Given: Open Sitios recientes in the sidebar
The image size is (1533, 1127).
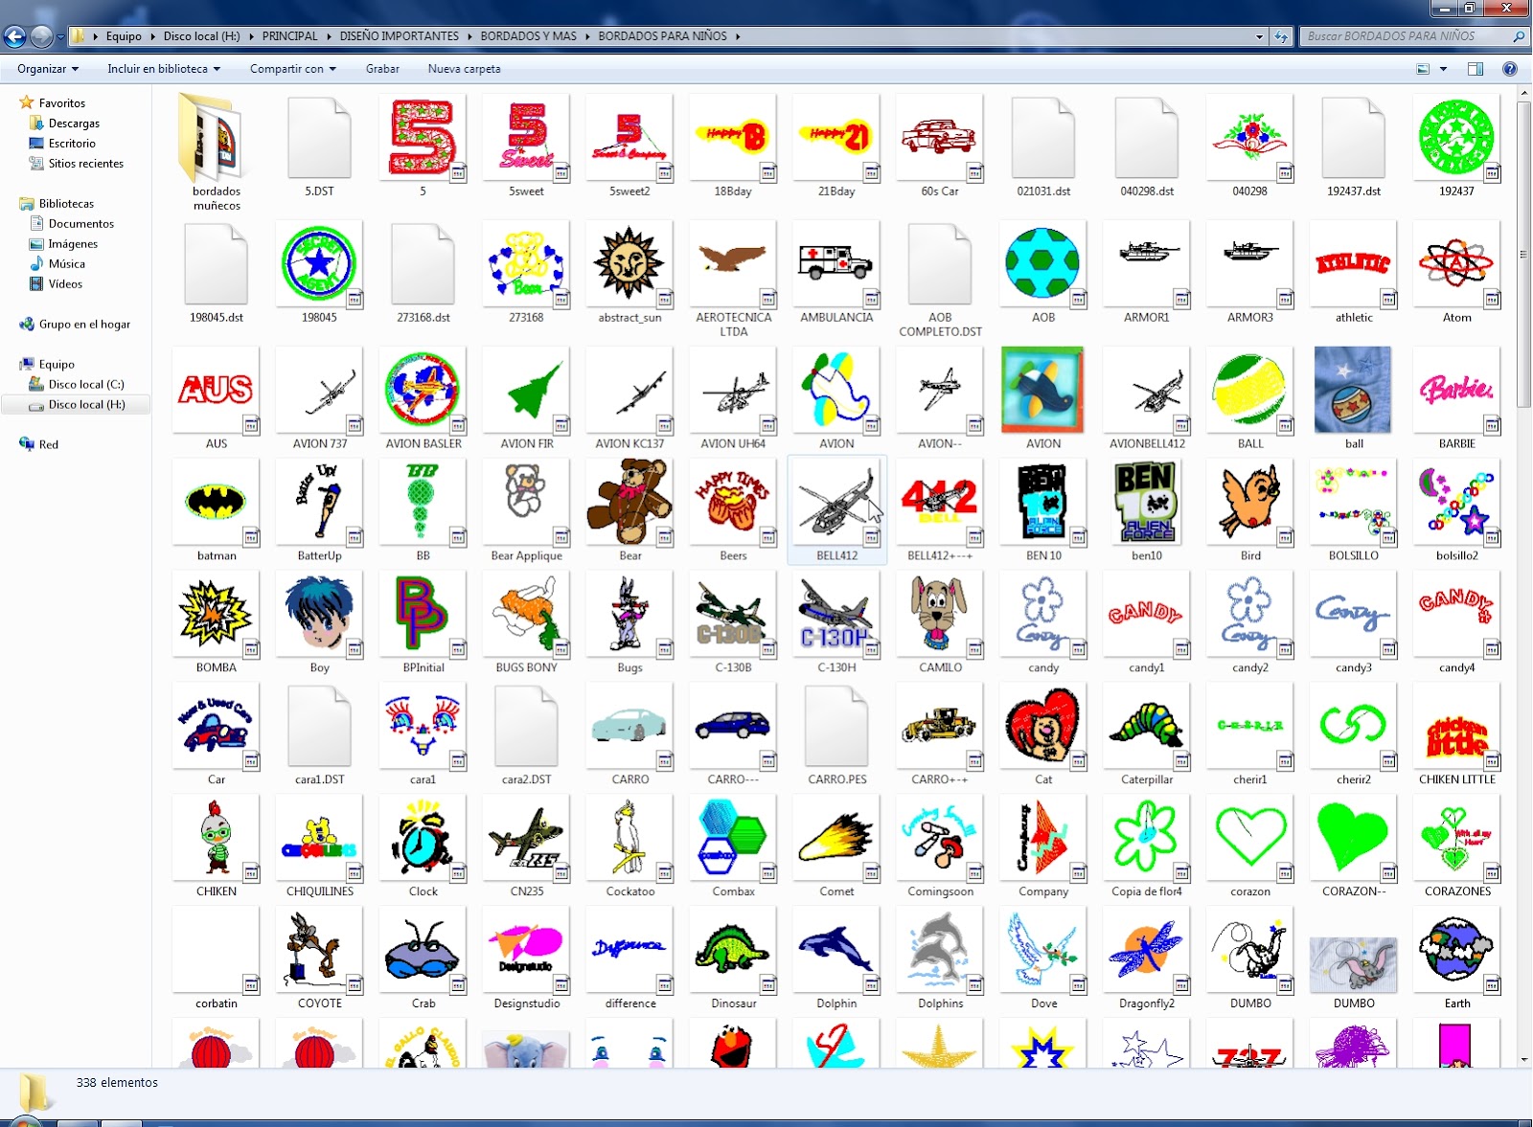Looking at the screenshot, I should [x=86, y=164].
